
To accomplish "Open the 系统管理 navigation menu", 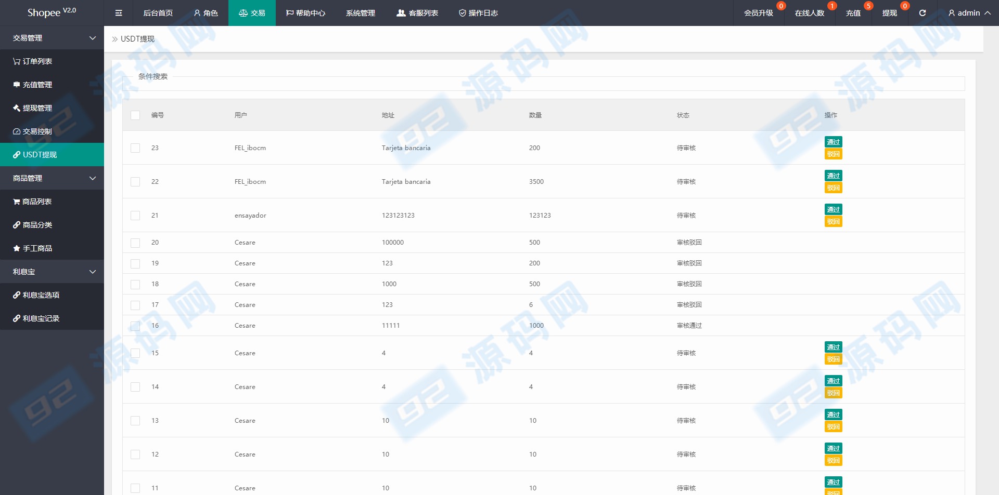I will [x=361, y=13].
